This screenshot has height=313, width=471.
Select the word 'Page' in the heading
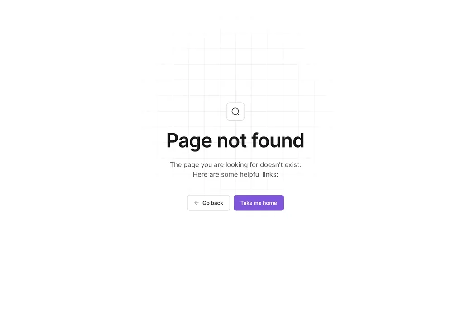(x=189, y=141)
